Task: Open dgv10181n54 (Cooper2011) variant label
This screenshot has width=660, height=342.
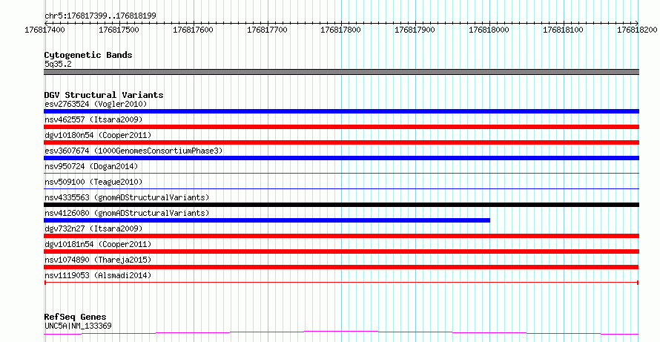Action: point(98,244)
